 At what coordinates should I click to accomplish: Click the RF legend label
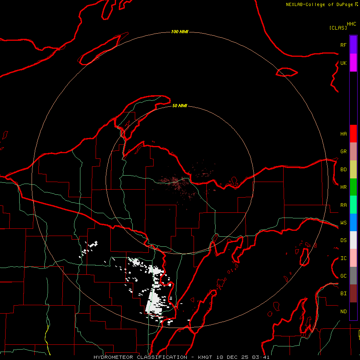click(343, 45)
